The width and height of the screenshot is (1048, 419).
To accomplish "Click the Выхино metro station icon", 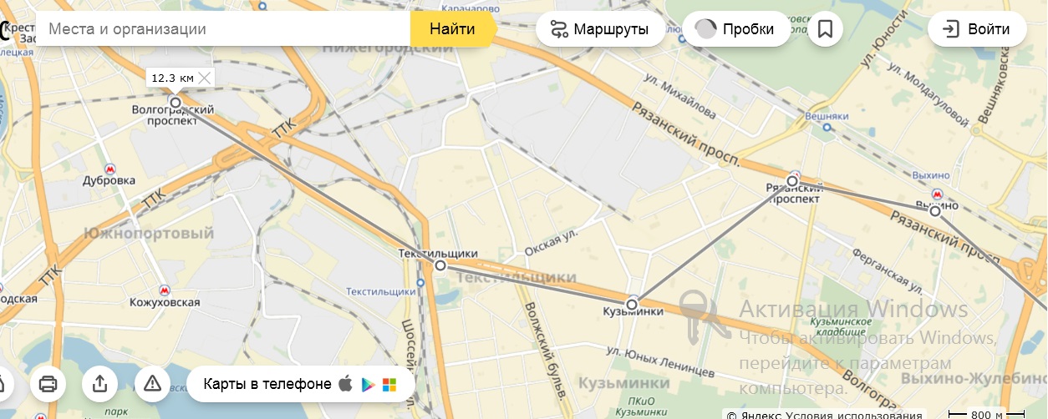I will pos(939,193).
